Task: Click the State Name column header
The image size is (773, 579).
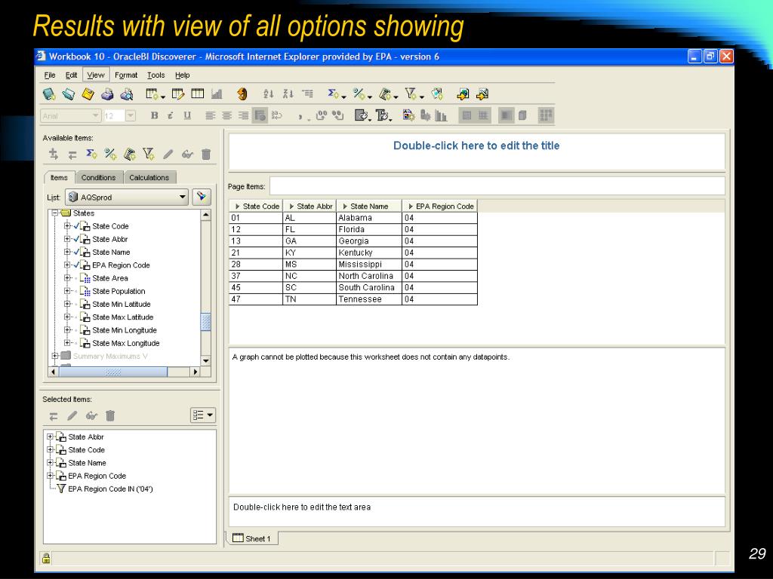Action: click(368, 206)
